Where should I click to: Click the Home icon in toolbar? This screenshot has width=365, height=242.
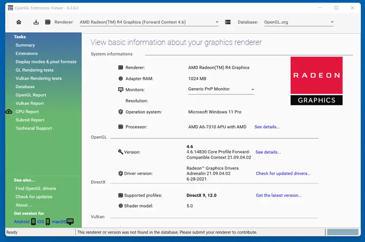pos(19,22)
